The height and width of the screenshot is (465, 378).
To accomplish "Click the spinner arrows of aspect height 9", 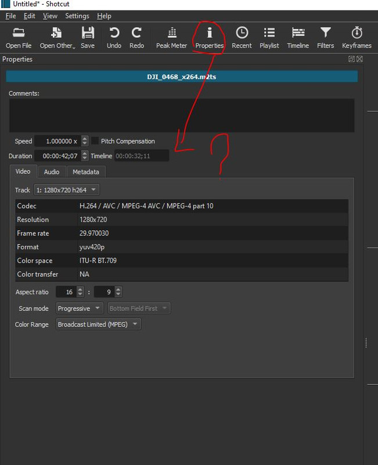I will pyautogui.click(x=118, y=292).
